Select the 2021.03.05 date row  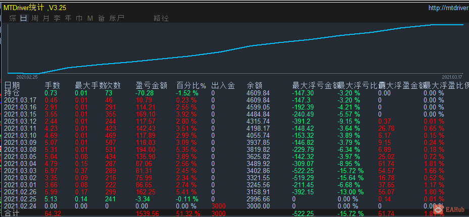pos(20,156)
